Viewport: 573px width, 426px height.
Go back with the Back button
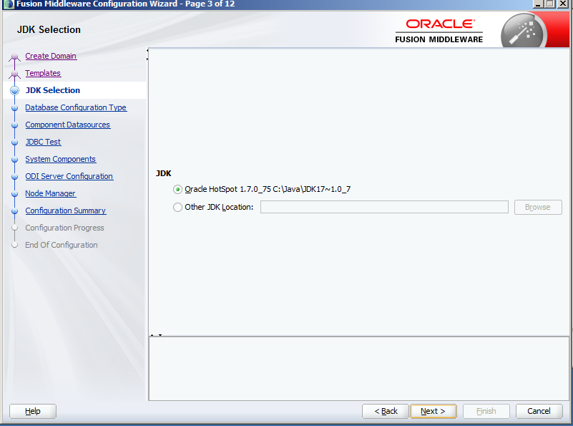click(386, 411)
